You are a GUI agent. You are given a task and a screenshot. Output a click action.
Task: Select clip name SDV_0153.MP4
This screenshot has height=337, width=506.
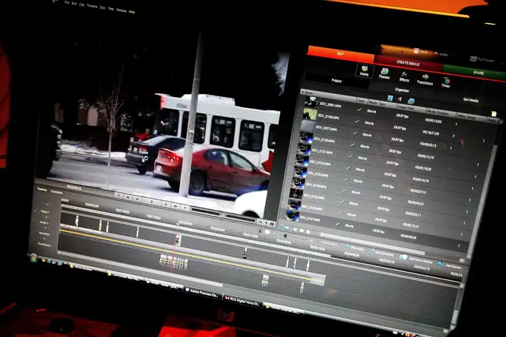coord(318,173)
